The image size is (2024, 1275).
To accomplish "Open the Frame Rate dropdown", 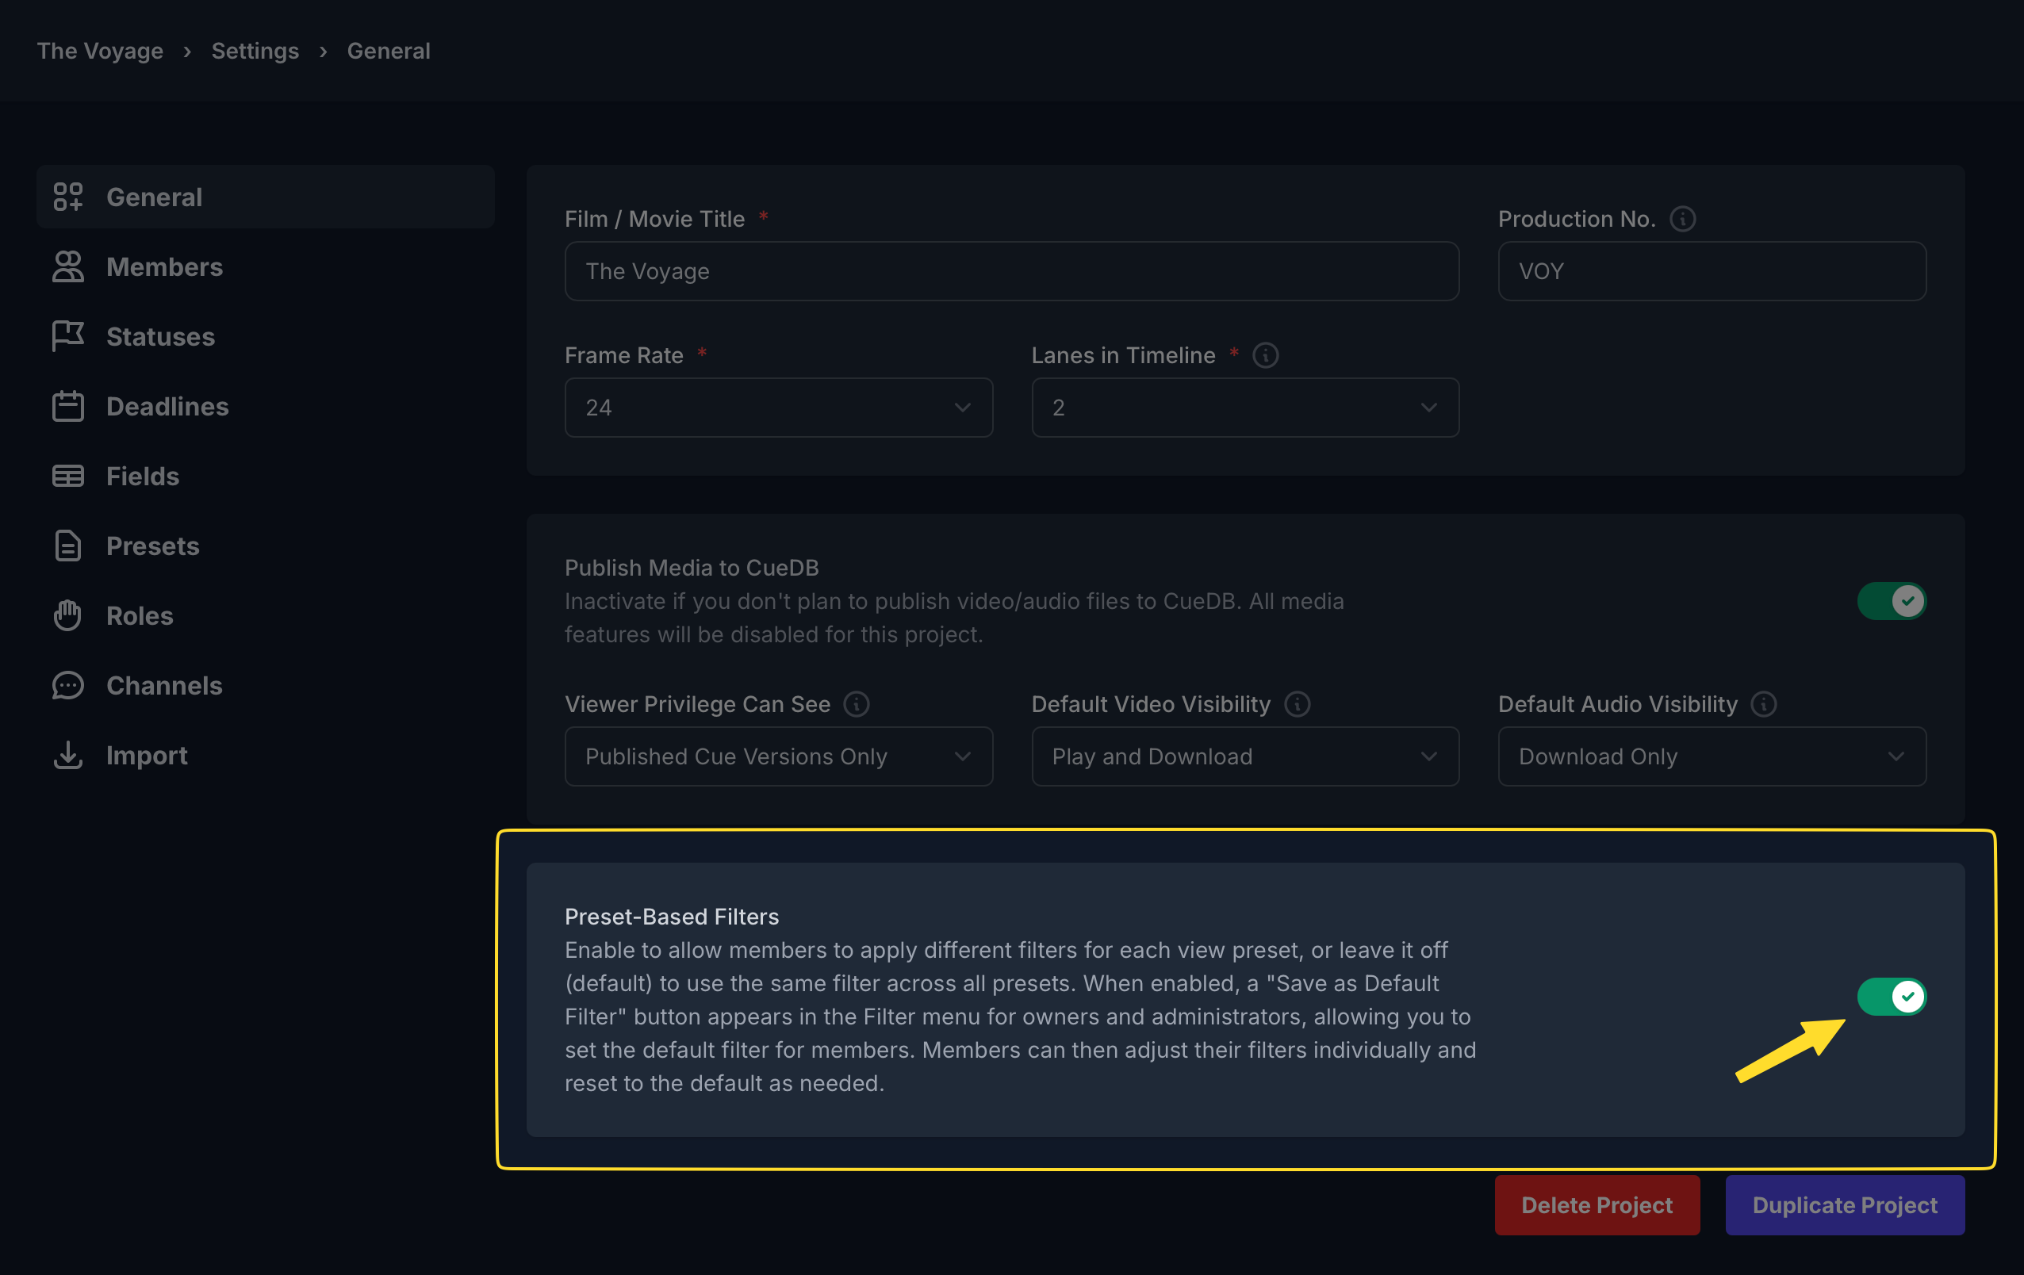I will coord(778,408).
